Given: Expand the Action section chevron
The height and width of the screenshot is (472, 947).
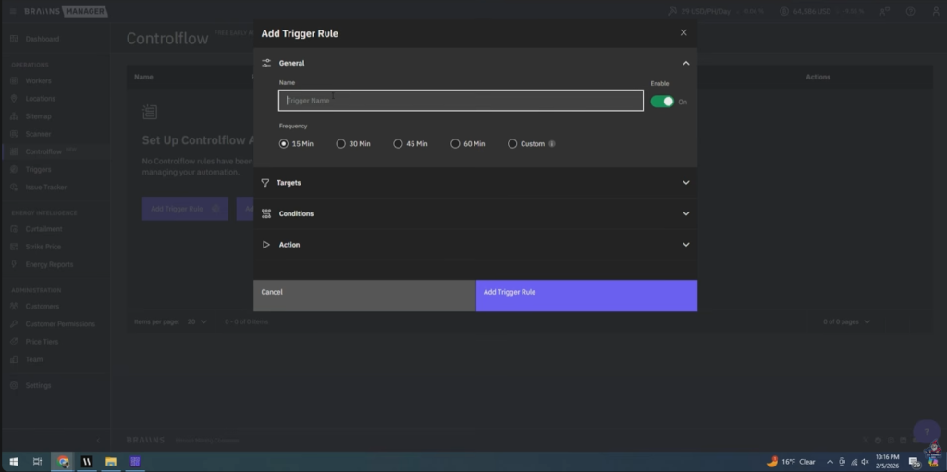Looking at the screenshot, I should coord(685,245).
